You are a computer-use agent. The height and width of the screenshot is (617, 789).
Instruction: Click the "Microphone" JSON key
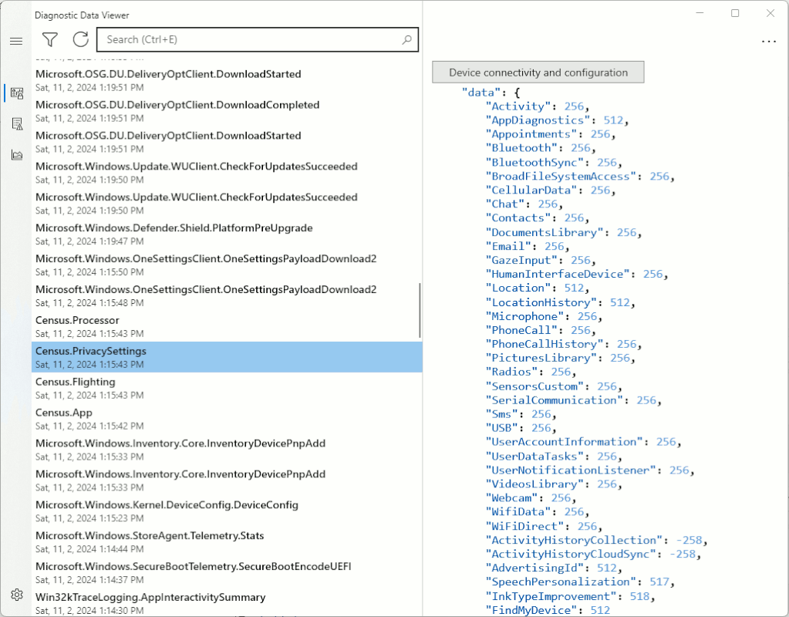point(524,316)
